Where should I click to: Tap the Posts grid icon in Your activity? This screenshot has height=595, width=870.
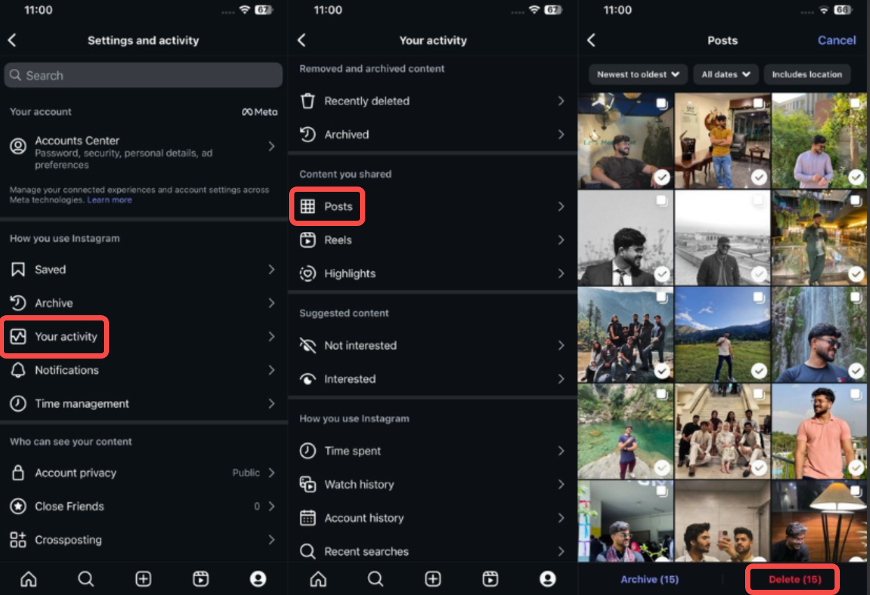click(x=308, y=207)
